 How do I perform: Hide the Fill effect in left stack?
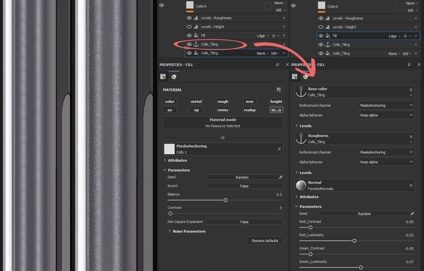pyautogui.click(x=189, y=35)
